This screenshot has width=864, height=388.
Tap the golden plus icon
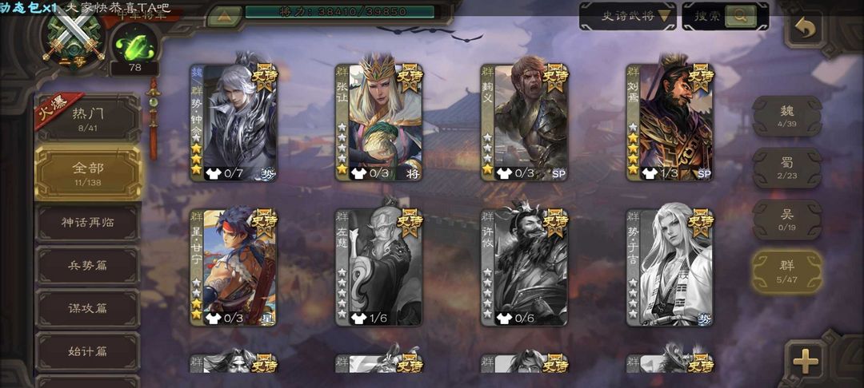805,361
